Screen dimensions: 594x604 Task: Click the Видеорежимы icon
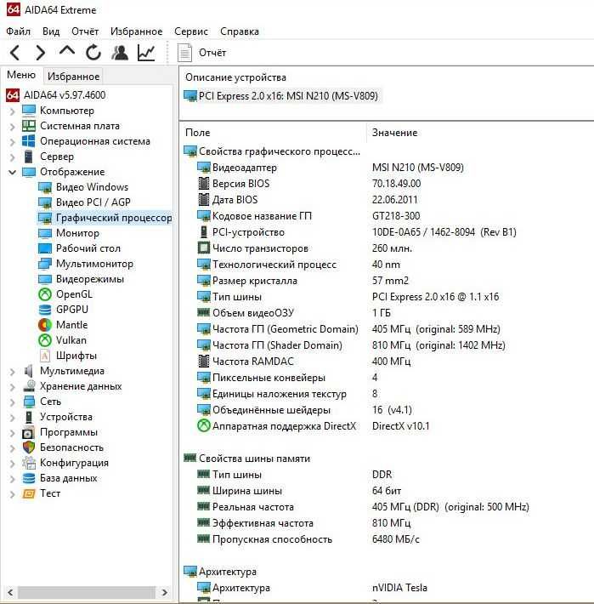(x=45, y=279)
